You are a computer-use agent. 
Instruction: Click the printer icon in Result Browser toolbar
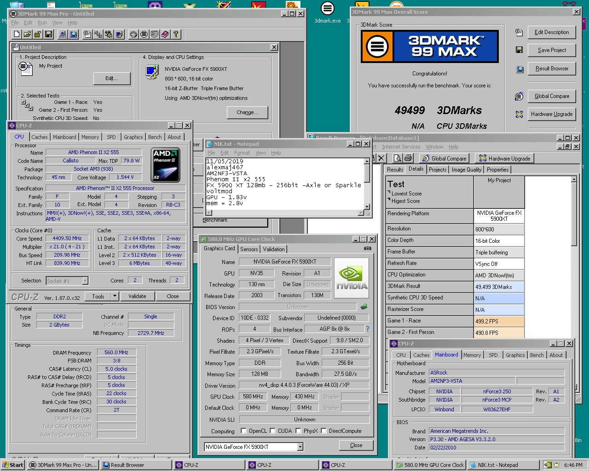pyautogui.click(x=408, y=158)
